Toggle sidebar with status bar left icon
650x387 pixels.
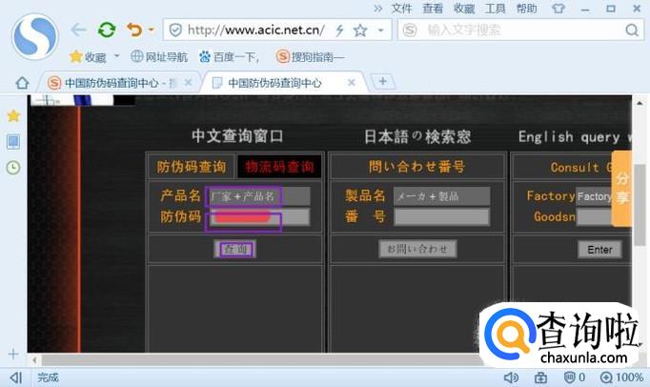pyautogui.click(x=16, y=377)
